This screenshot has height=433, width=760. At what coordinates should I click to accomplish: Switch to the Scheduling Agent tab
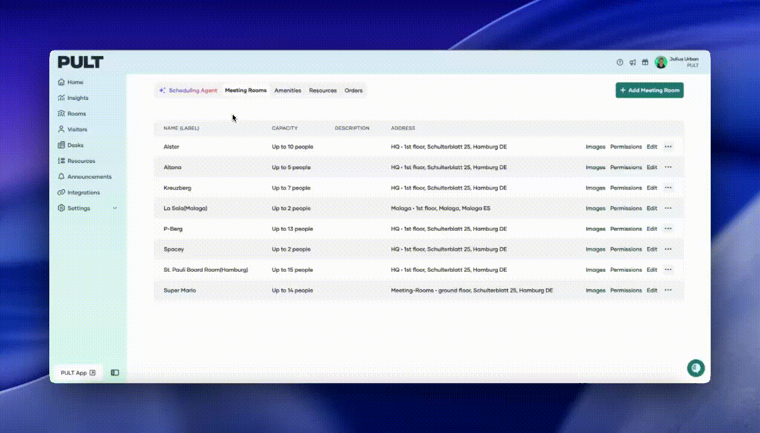pyautogui.click(x=188, y=91)
